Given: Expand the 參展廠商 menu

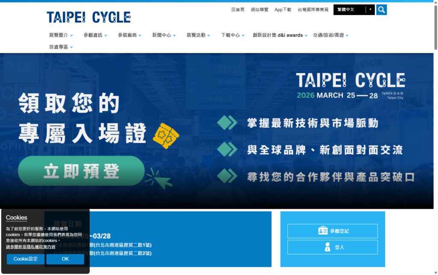Looking at the screenshot, I should pos(130,35).
